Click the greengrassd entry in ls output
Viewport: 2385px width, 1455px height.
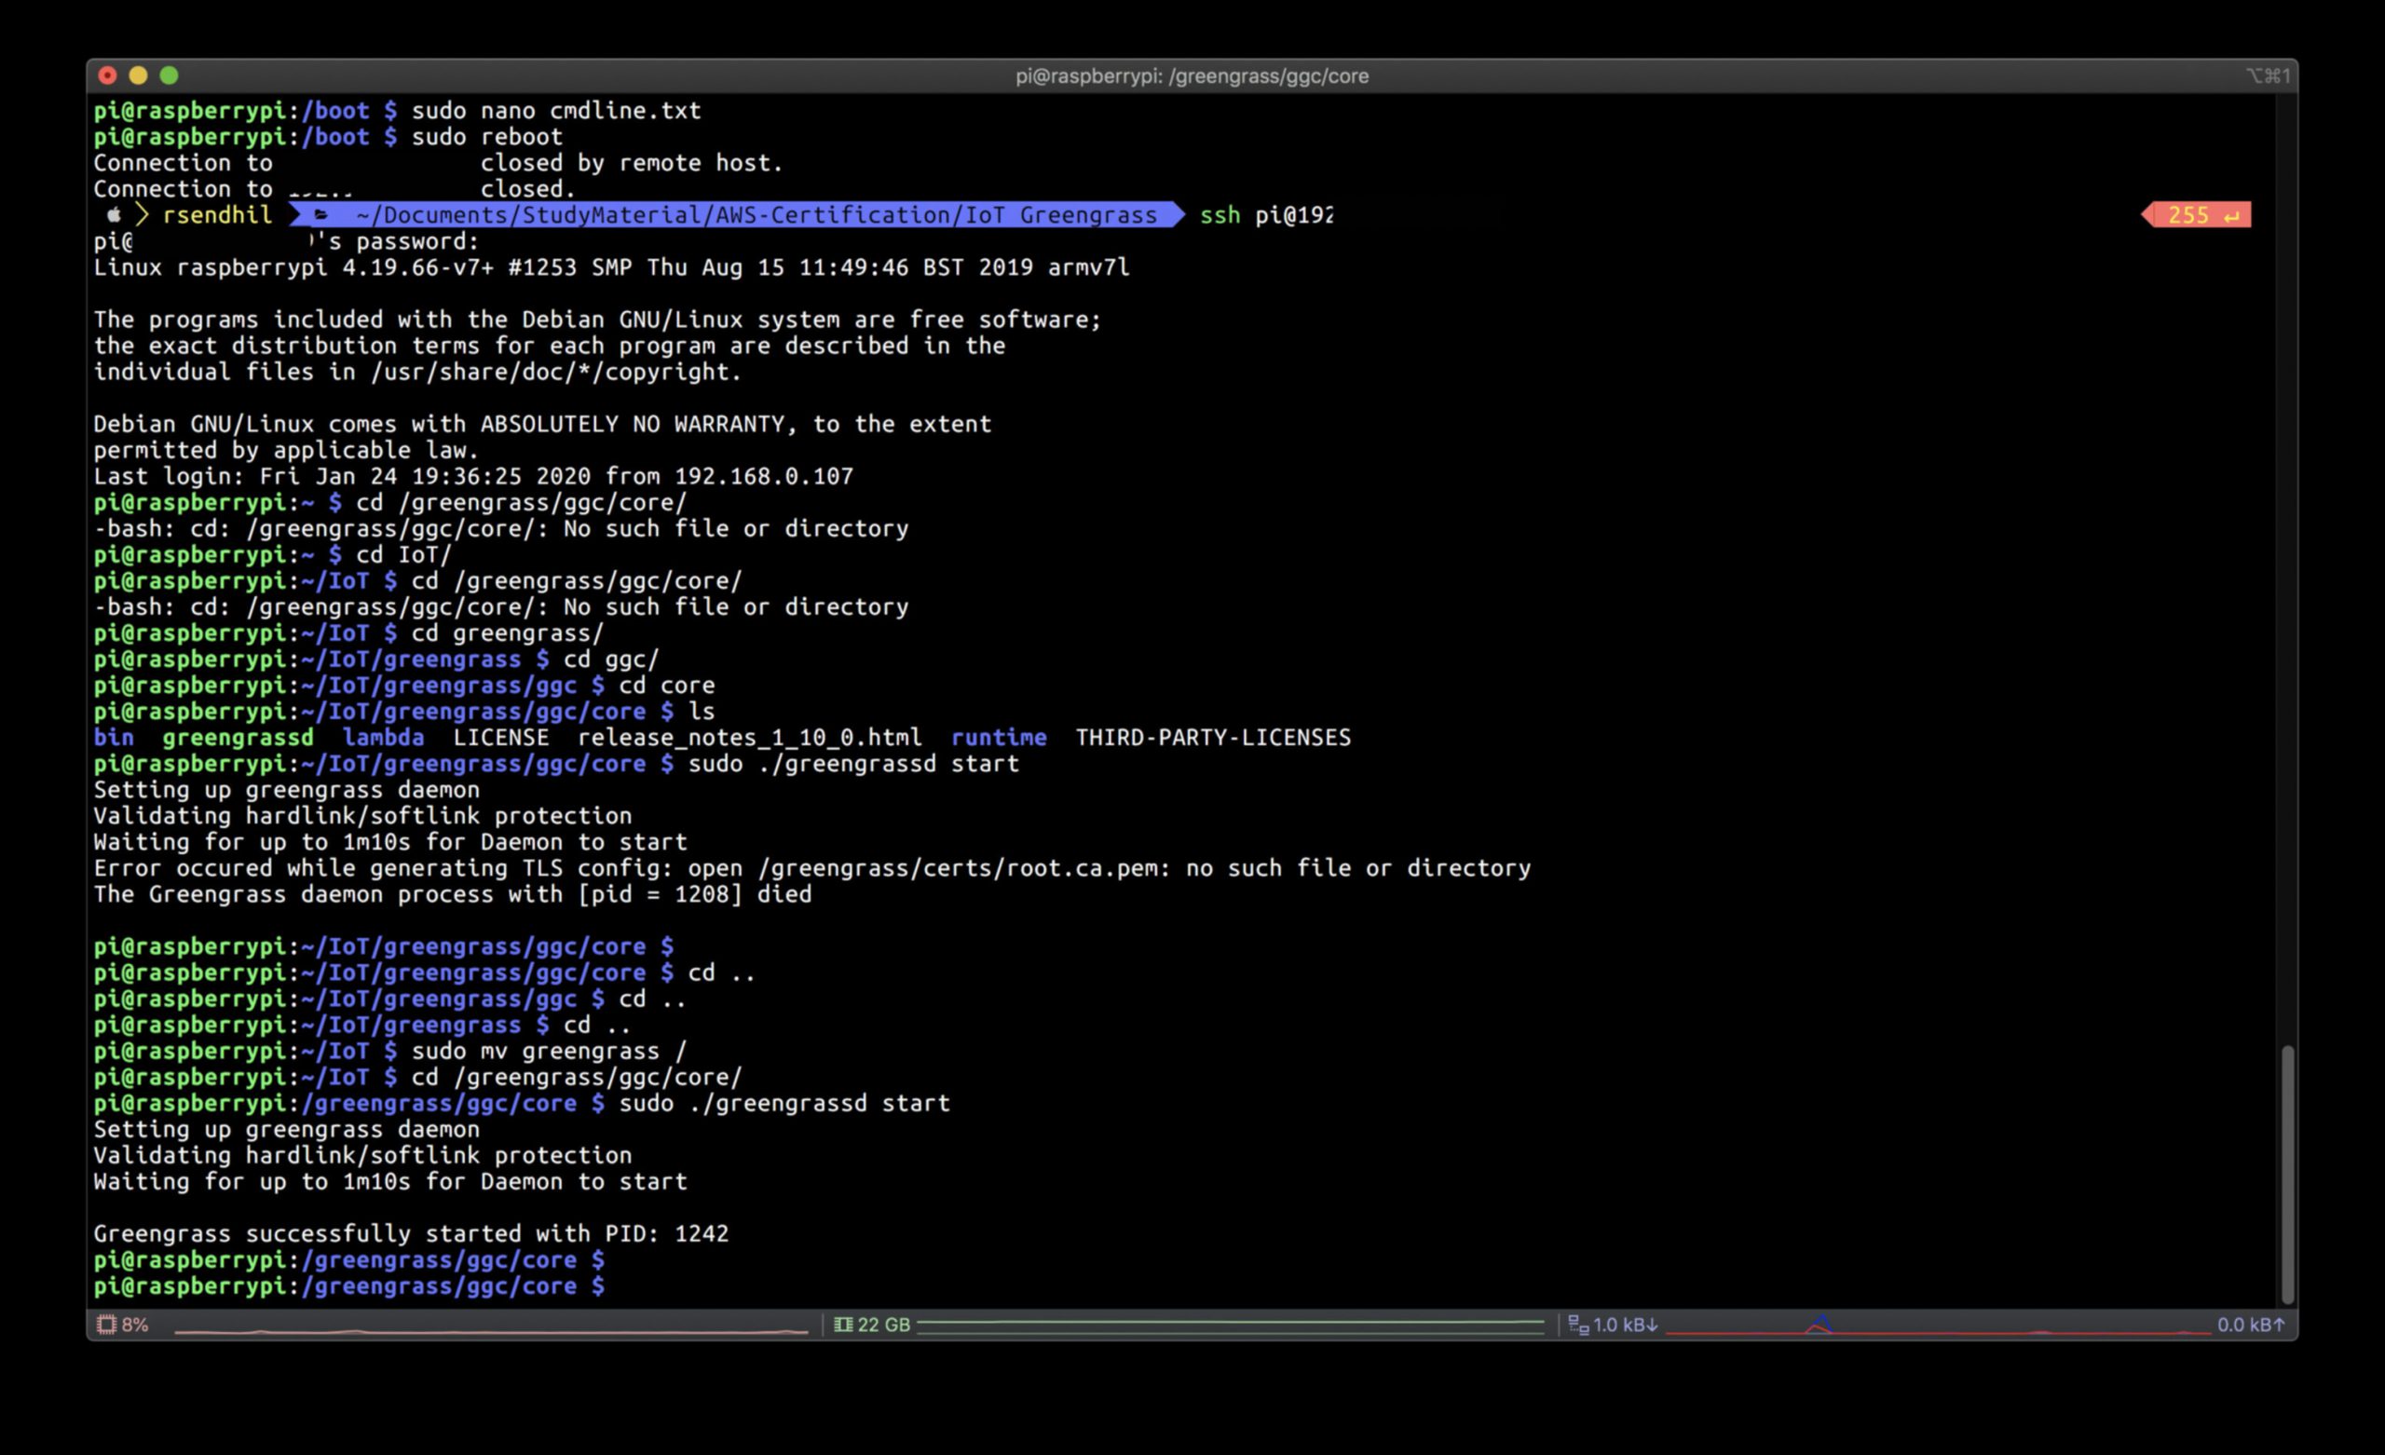tap(238, 738)
